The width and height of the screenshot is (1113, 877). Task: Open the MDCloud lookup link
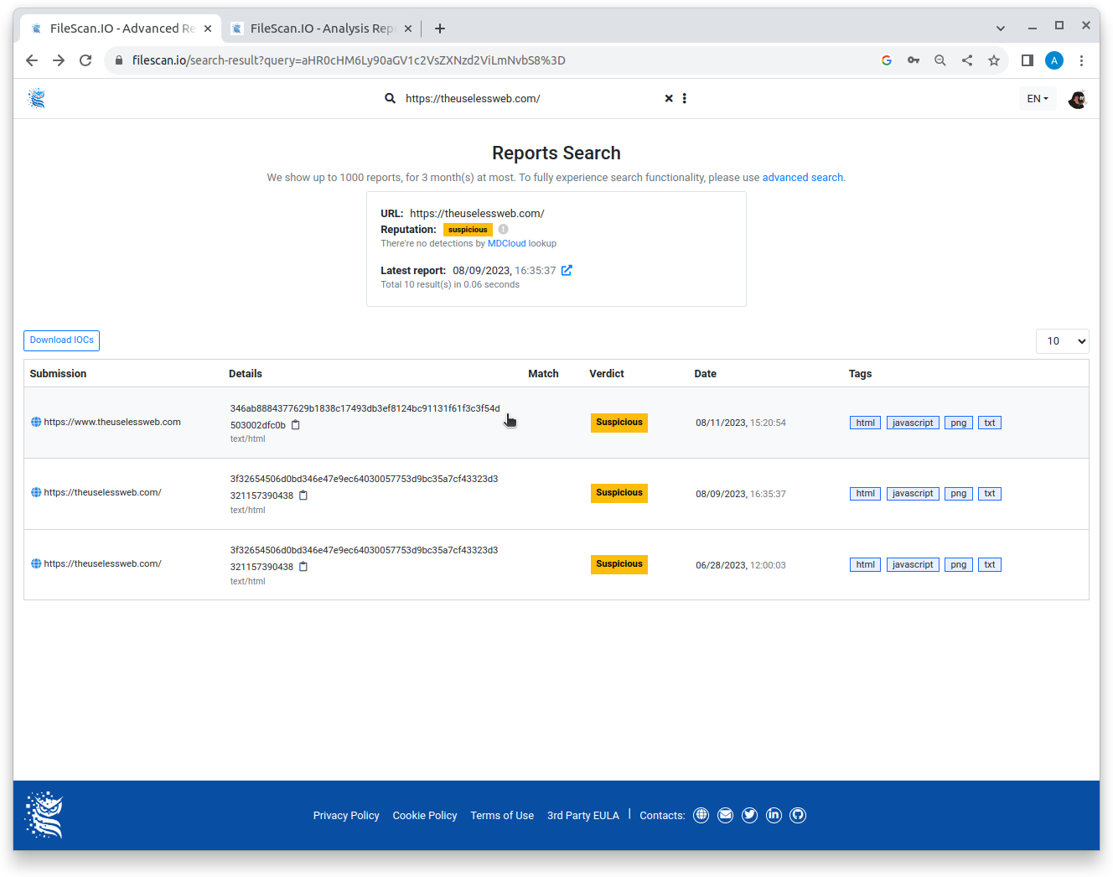pos(507,243)
